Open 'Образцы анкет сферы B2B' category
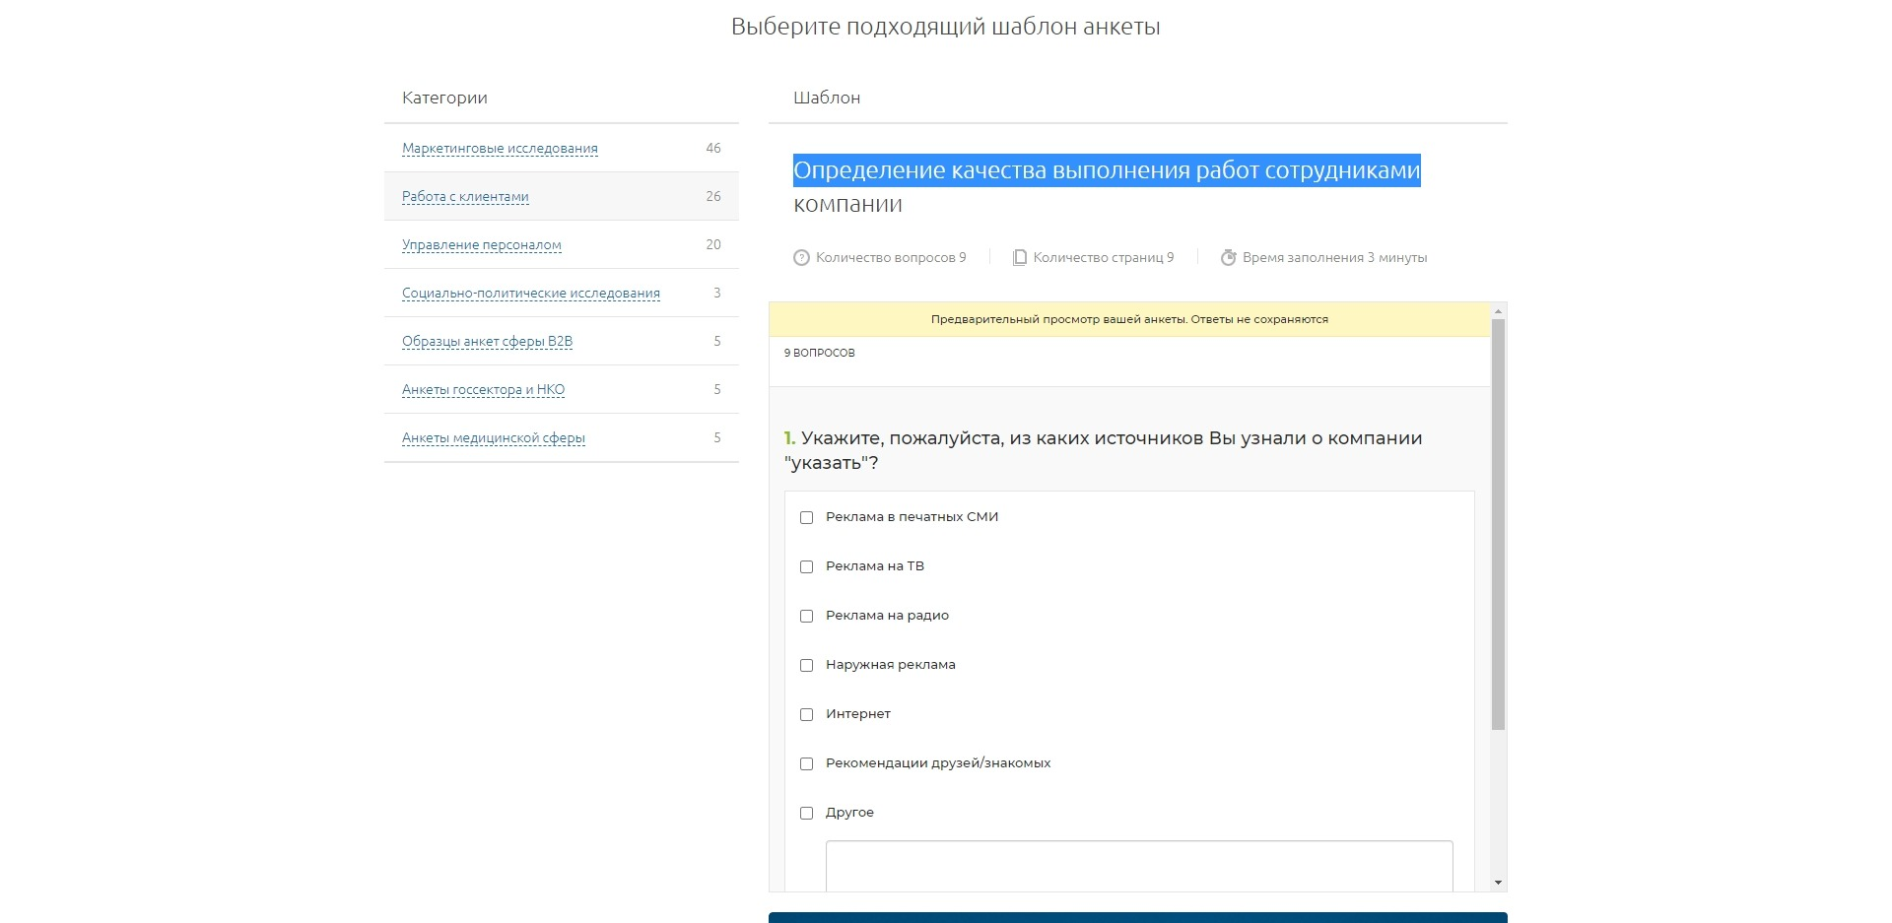The width and height of the screenshot is (1892, 923). (487, 342)
